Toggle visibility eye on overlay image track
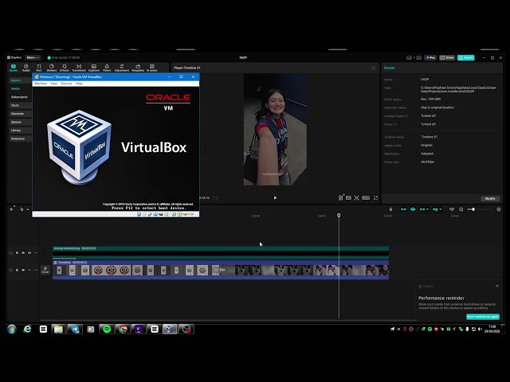This screenshot has width=510, height=382. pyautogui.click(x=23, y=253)
